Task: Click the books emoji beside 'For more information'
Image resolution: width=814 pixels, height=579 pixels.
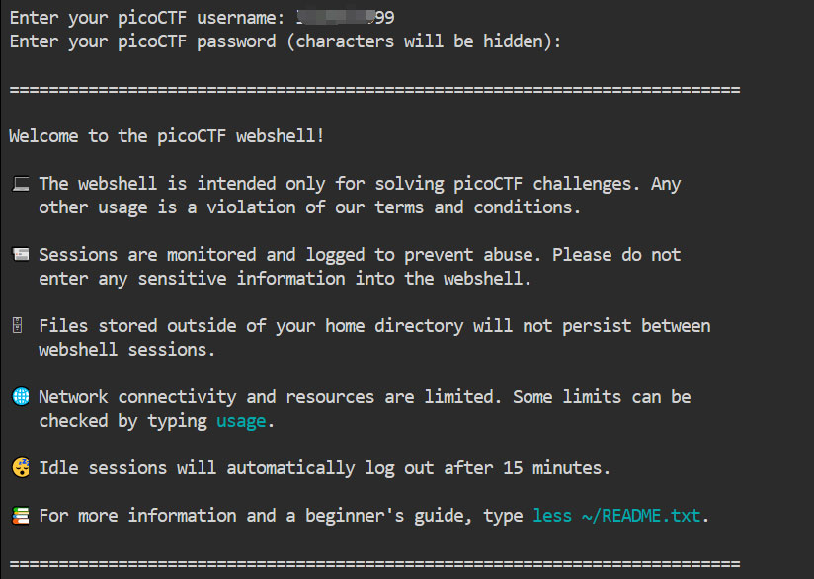Action: click(x=21, y=516)
